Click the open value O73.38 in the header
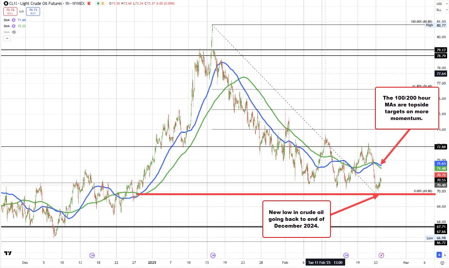Image resolution: width=449 pixels, height=268 pixels. coord(114,3)
